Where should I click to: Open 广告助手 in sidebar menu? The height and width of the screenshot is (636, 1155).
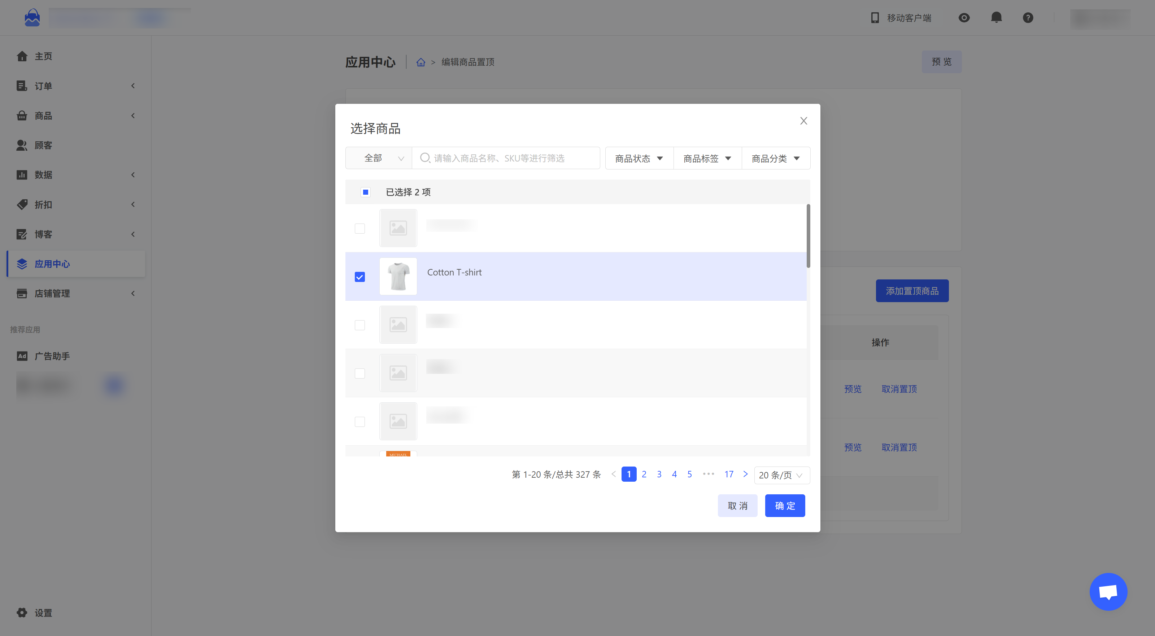[52, 356]
